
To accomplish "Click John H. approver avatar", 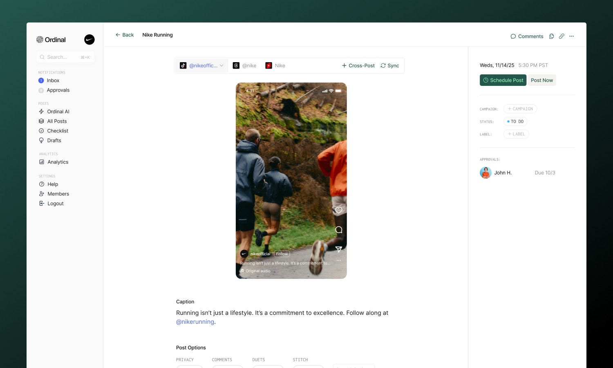I will 485,173.
